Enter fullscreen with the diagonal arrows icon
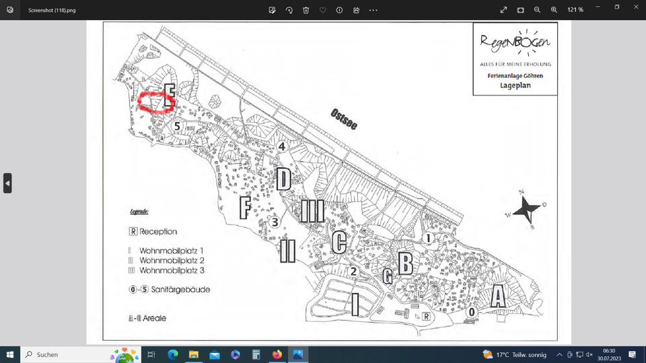646x363 pixels. 503,10
